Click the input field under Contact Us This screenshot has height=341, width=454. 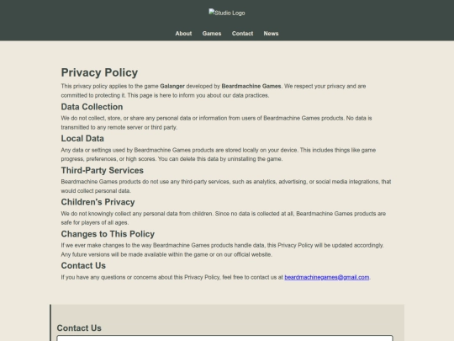pos(224,338)
